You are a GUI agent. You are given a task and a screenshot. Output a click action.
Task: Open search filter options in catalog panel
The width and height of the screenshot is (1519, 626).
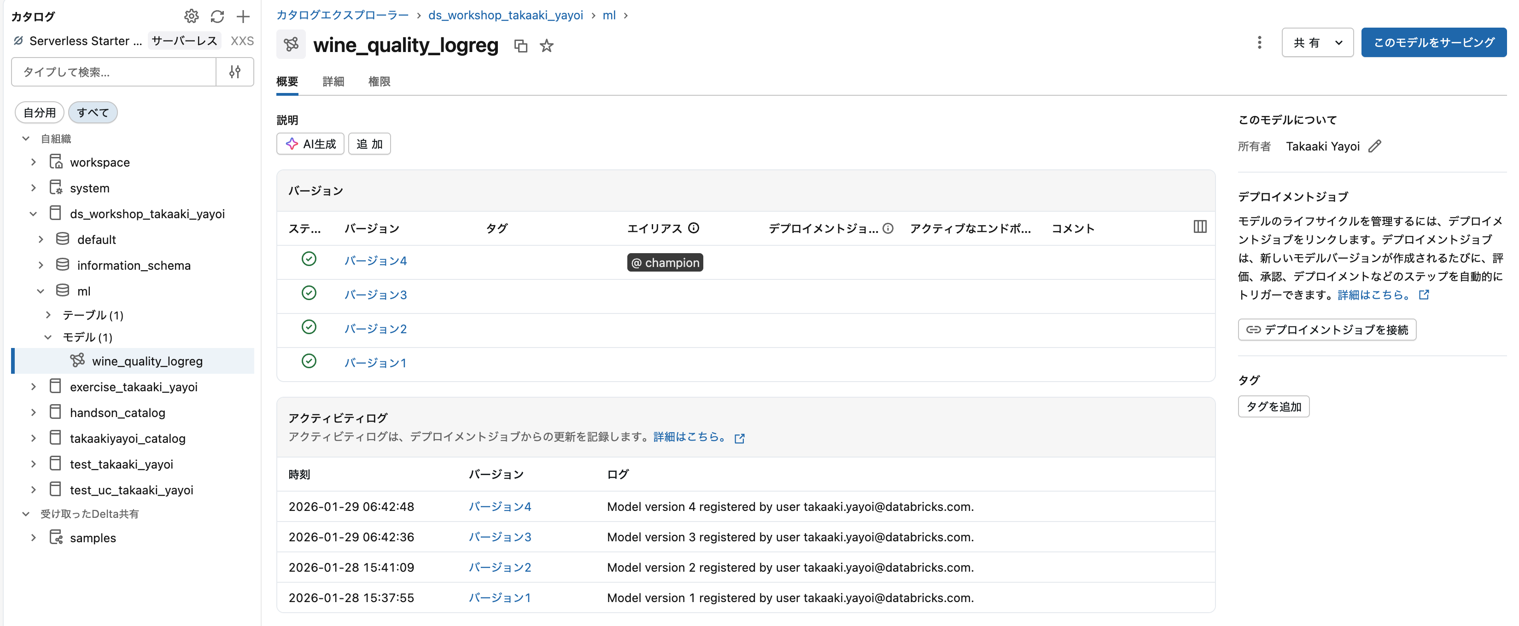tap(235, 72)
